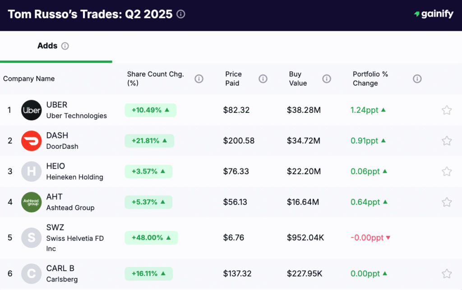462x290 pixels.
Task: Click the info icon beside the Adds tab
Action: pos(65,46)
